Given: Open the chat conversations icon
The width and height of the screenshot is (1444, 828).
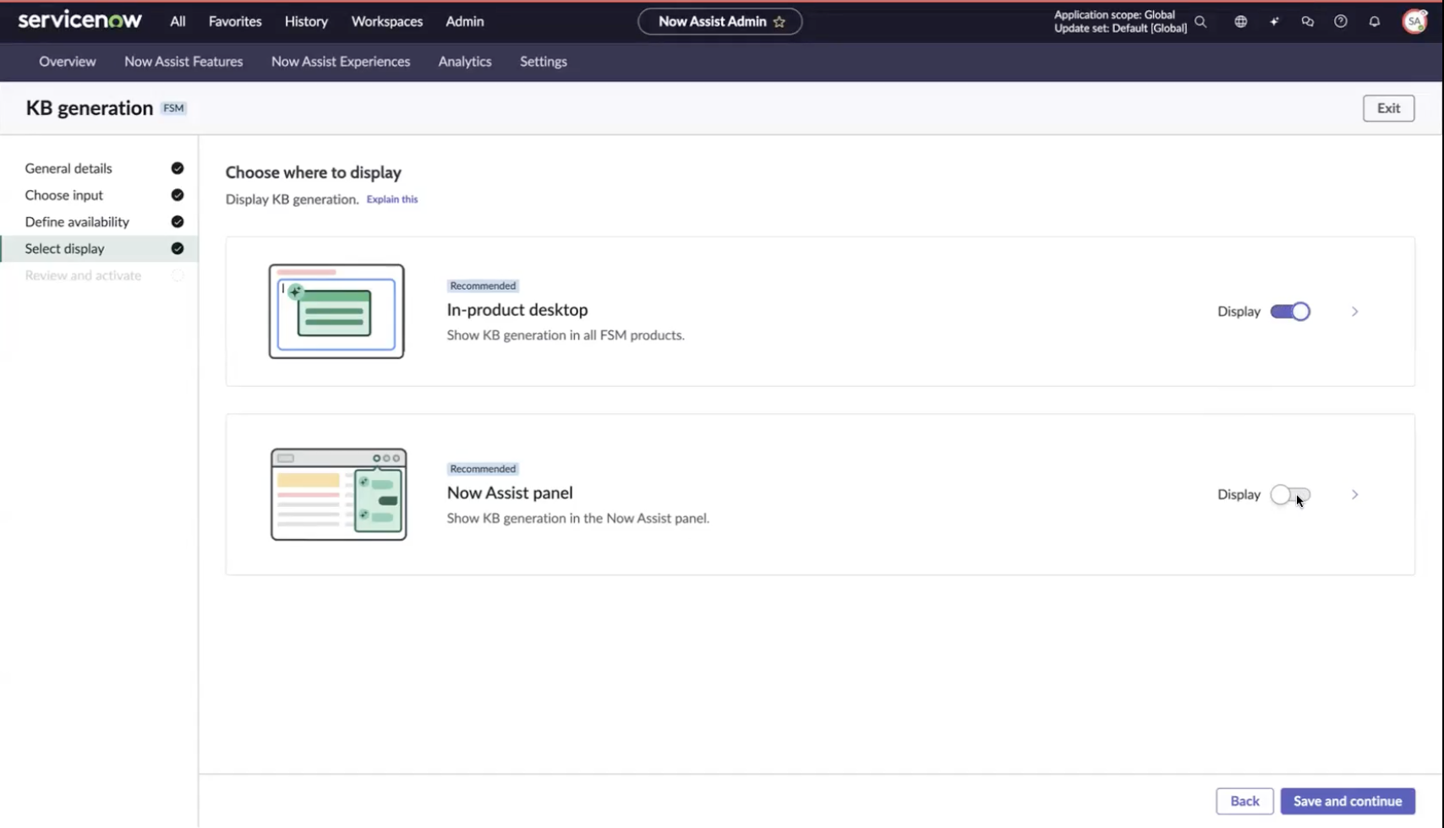Looking at the screenshot, I should [x=1308, y=22].
